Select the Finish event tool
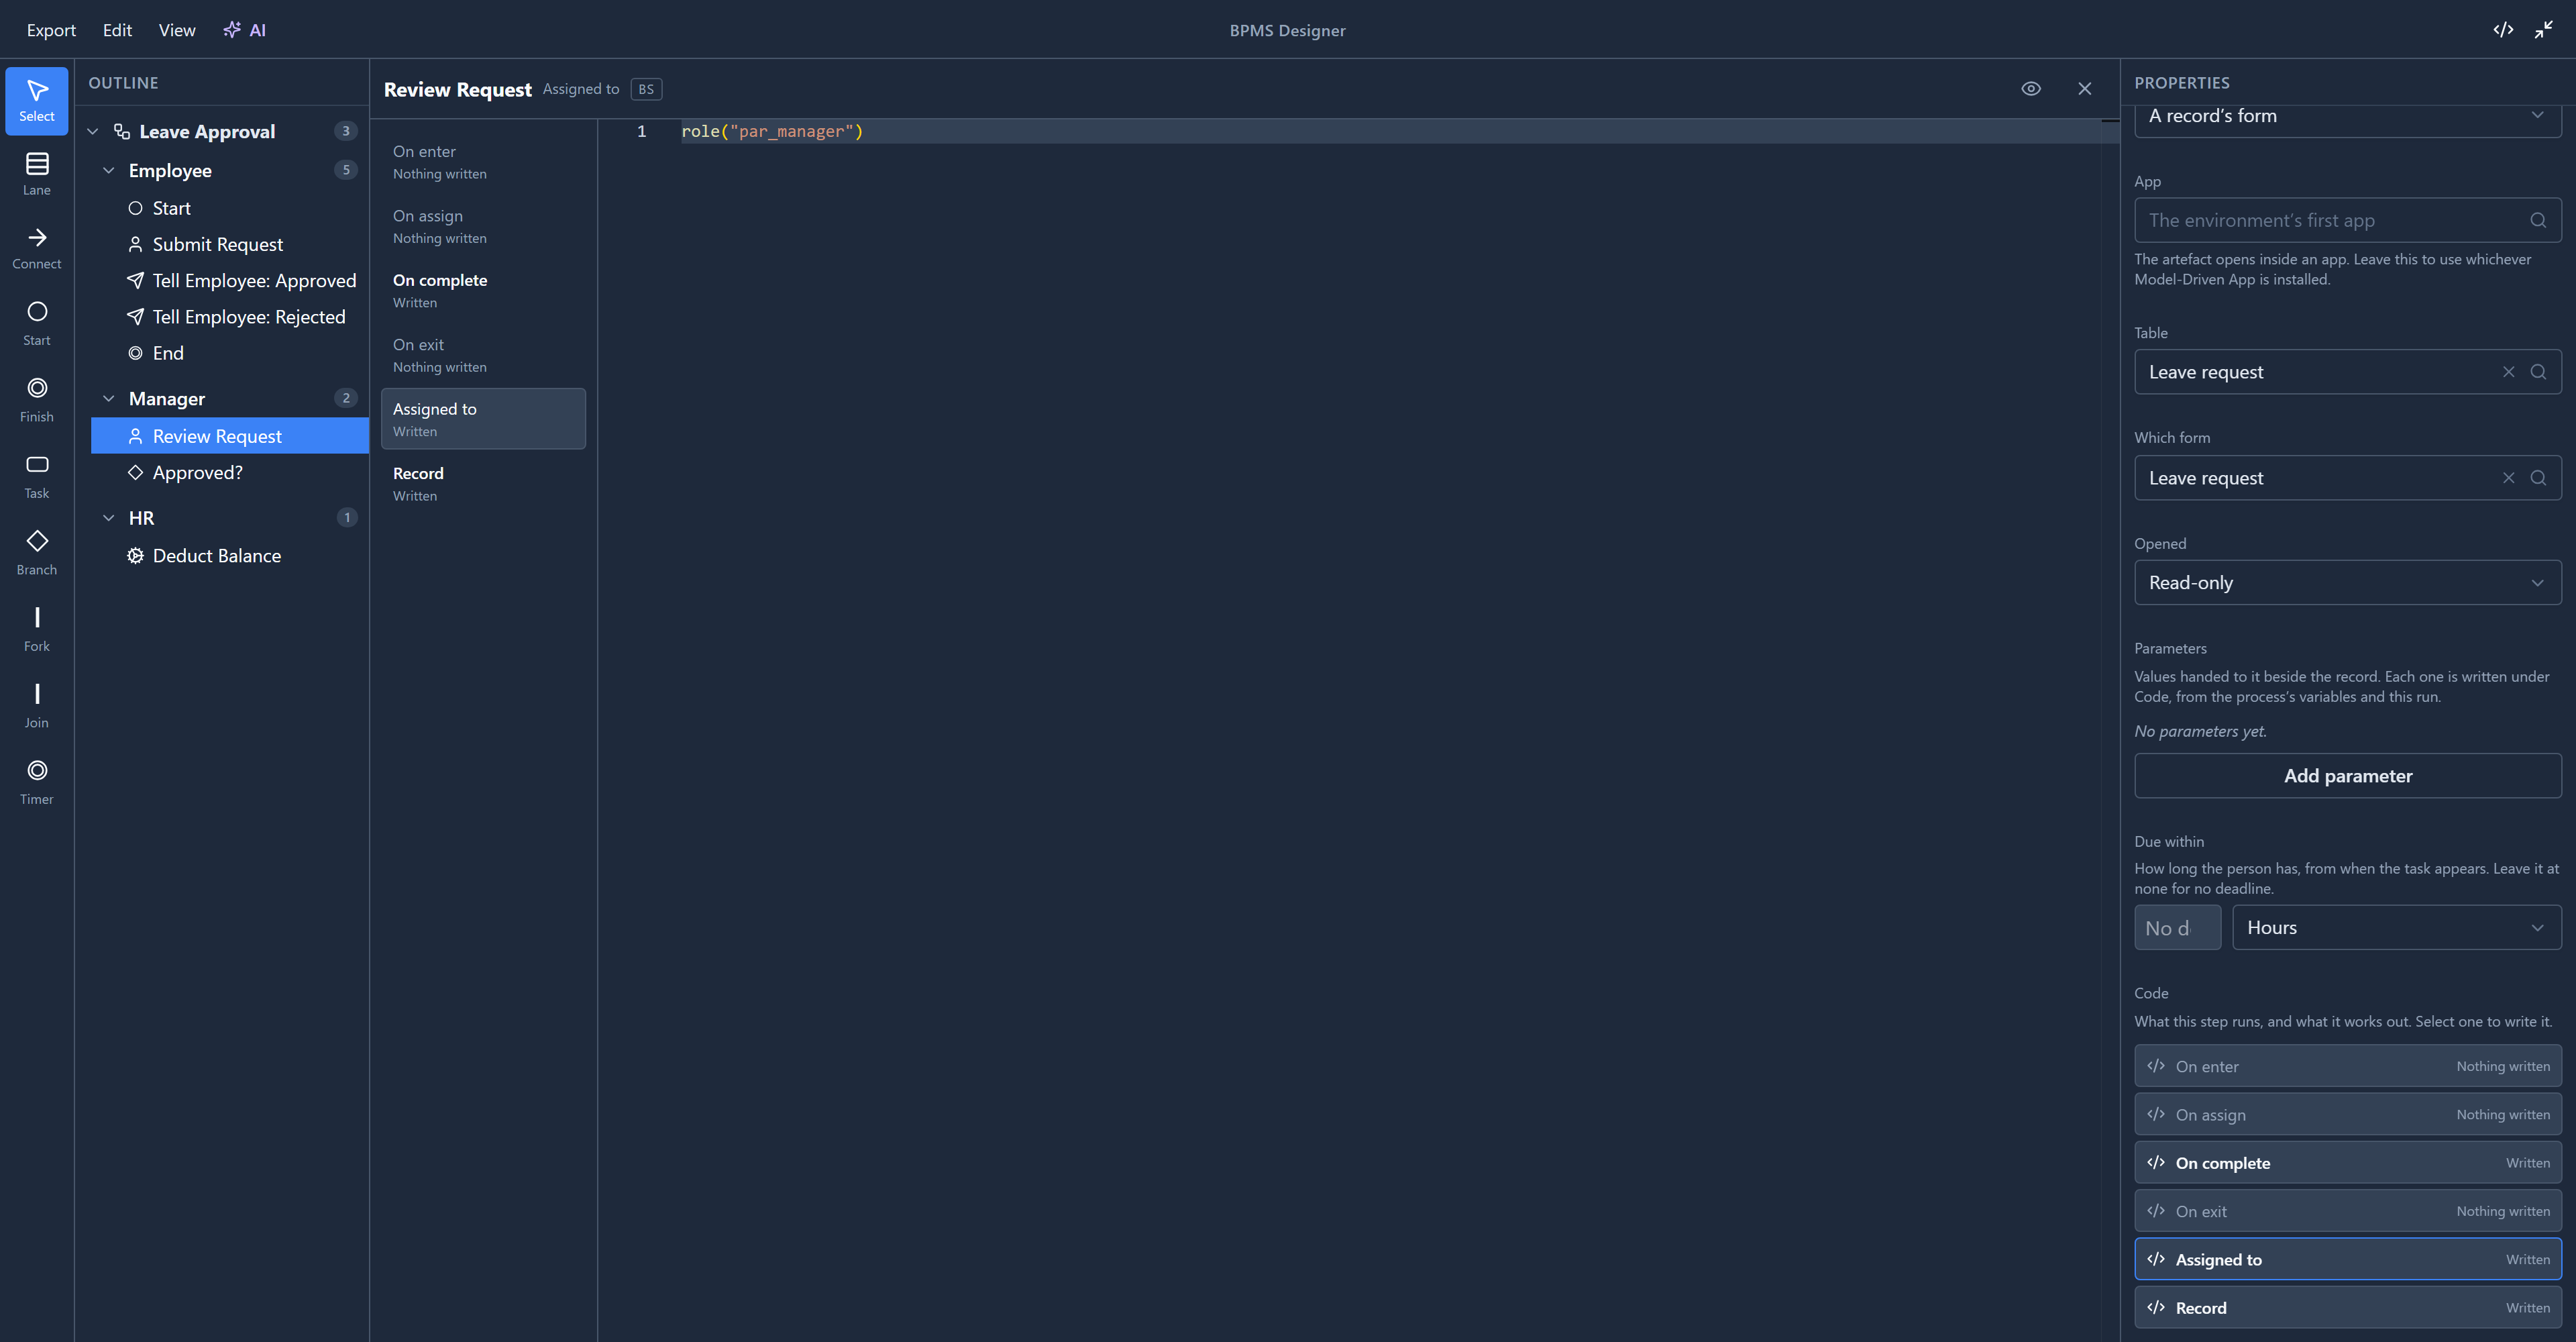Image resolution: width=2576 pixels, height=1342 pixels. tap(37, 400)
